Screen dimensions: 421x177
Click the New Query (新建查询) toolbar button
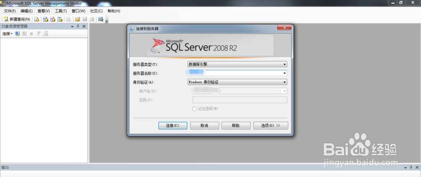click(x=17, y=19)
